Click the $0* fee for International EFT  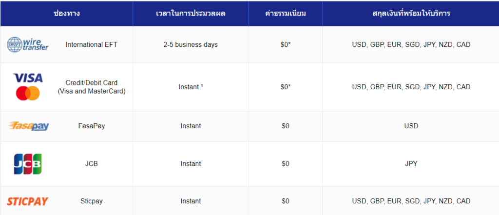(x=285, y=44)
